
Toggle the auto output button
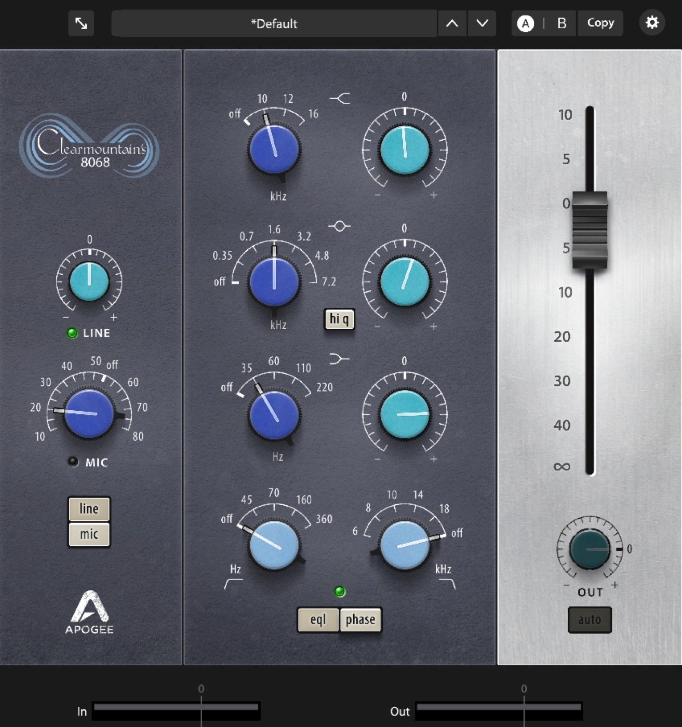(x=590, y=620)
